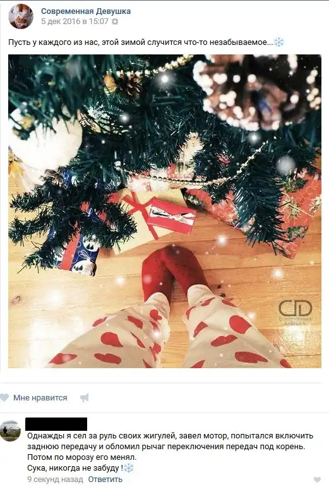Open the Современная Девушка group avatar
Image resolution: width=329 pixels, height=489 pixels.
click(x=21, y=16)
